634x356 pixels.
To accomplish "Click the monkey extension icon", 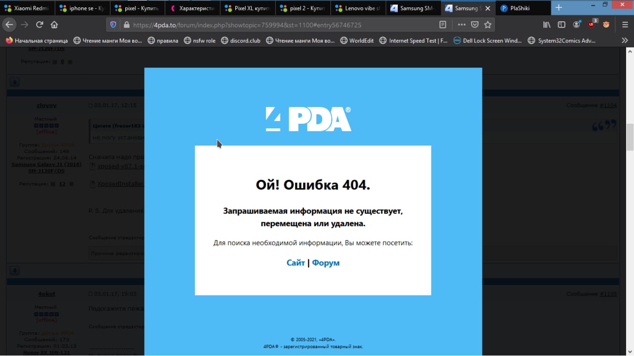I will 606,25.
